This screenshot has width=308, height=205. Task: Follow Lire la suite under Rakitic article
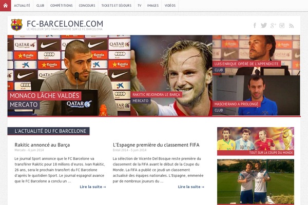click(93, 187)
